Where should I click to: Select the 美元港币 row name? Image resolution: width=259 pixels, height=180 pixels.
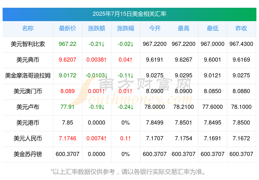pyautogui.click(x=28, y=123)
